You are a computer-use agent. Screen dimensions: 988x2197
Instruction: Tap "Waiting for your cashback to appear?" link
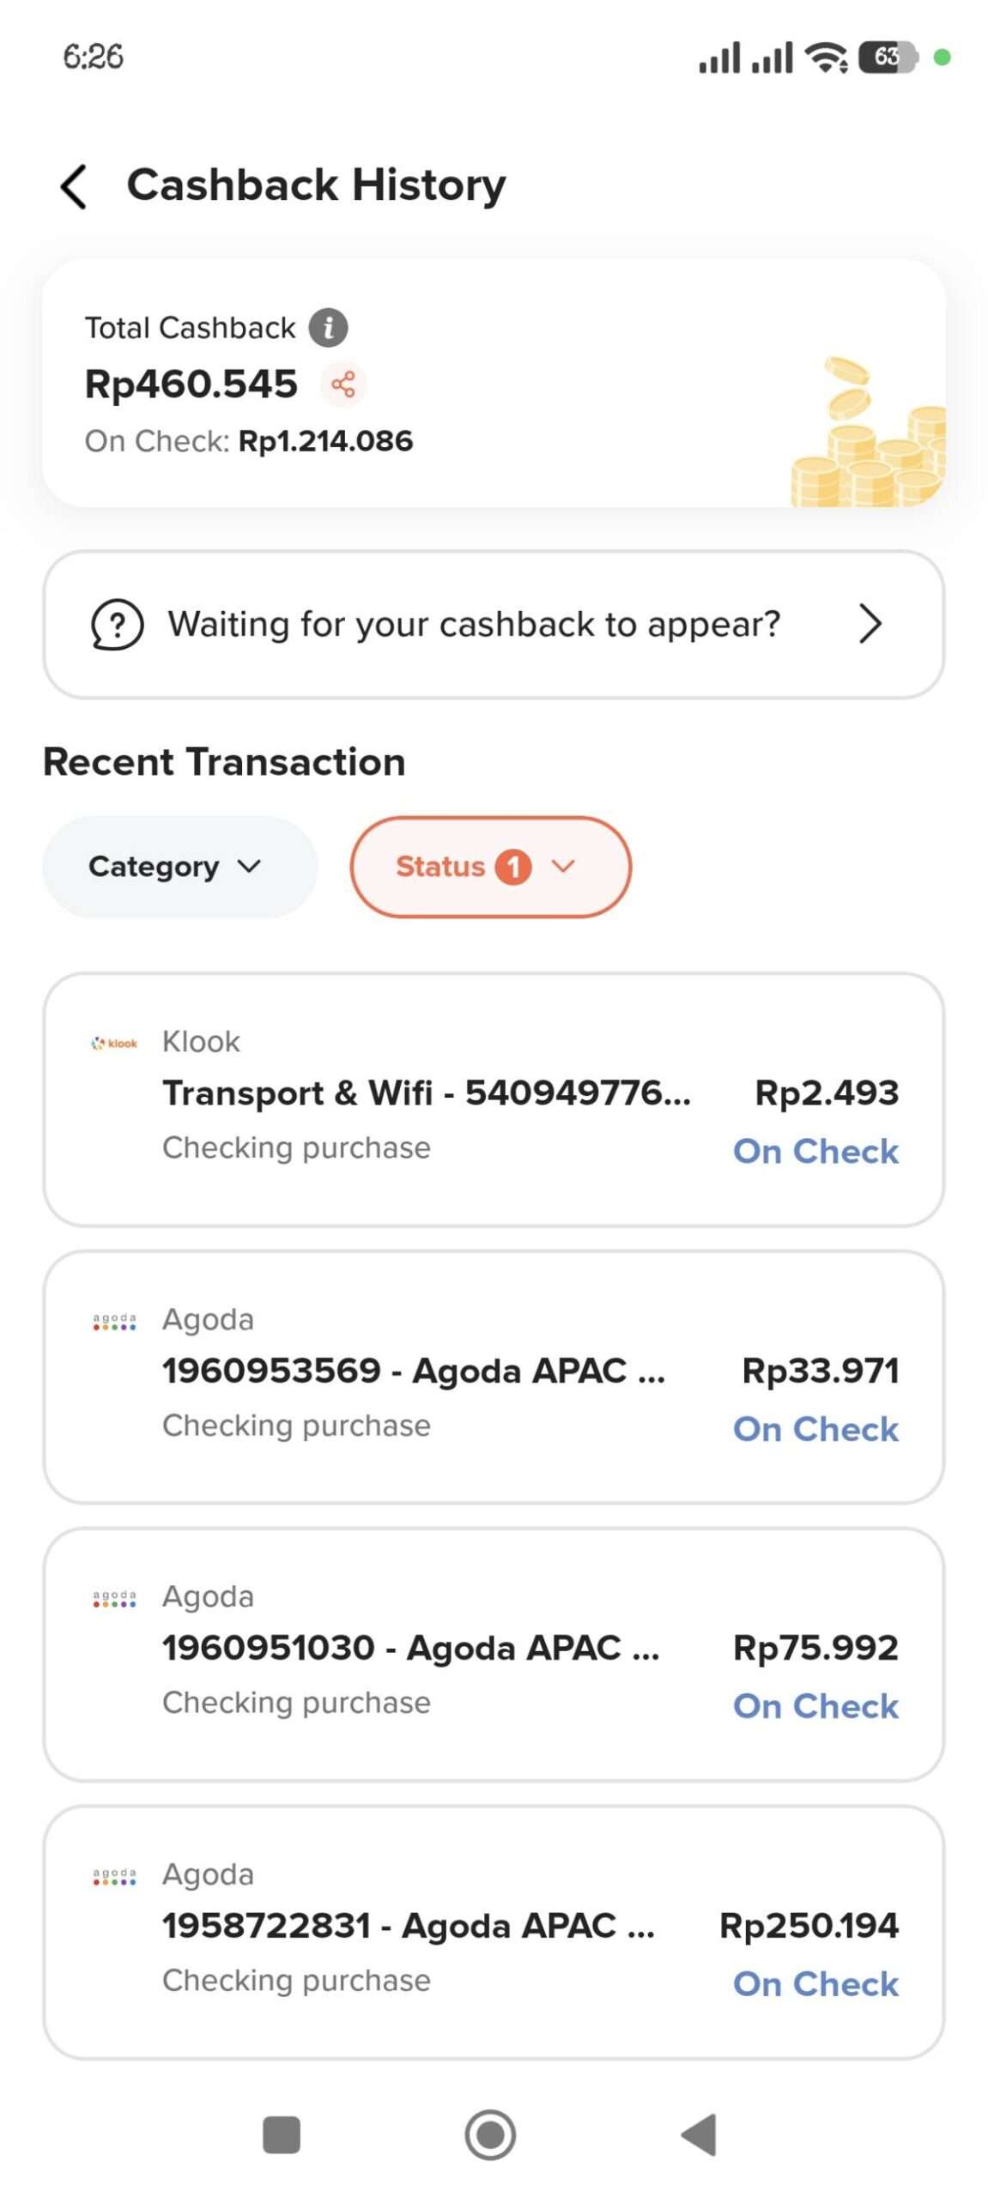(474, 625)
